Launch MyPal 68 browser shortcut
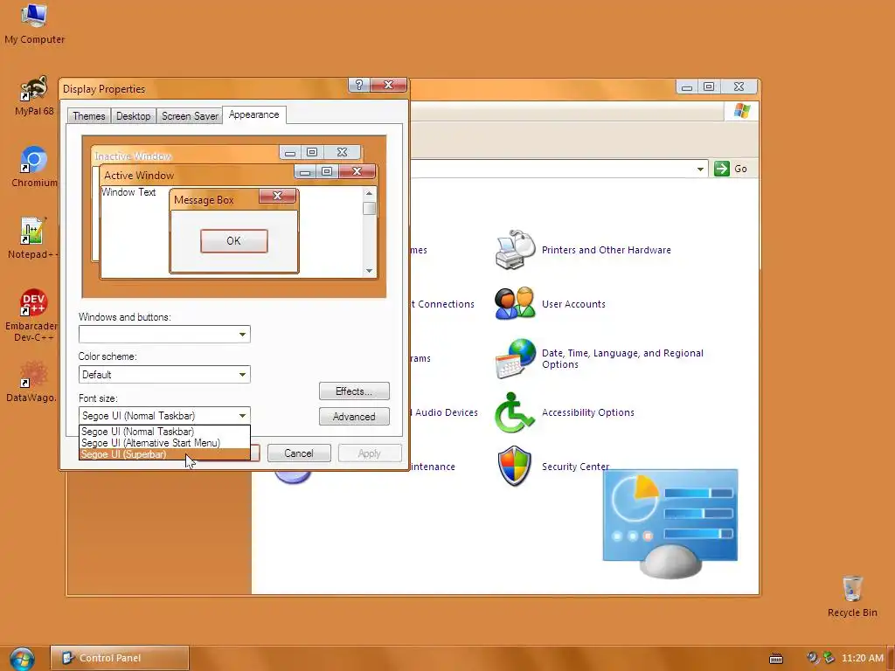 [34, 96]
